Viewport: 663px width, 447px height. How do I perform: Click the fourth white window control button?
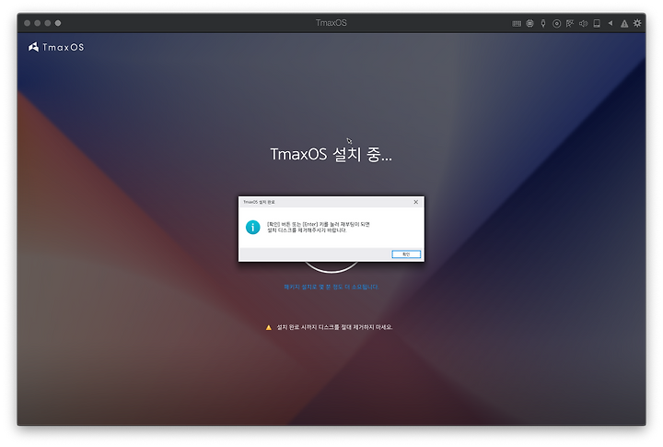click(x=58, y=23)
